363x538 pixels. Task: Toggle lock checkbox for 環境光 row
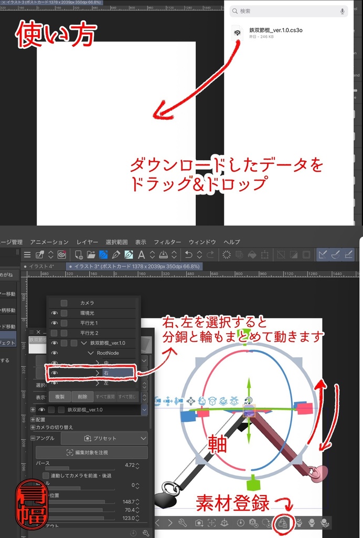64,313
